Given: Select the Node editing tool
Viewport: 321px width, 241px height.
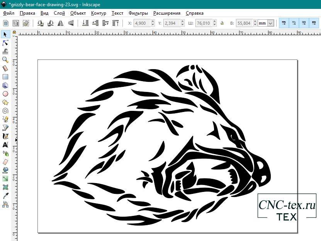Looking at the screenshot, I should point(5,42).
